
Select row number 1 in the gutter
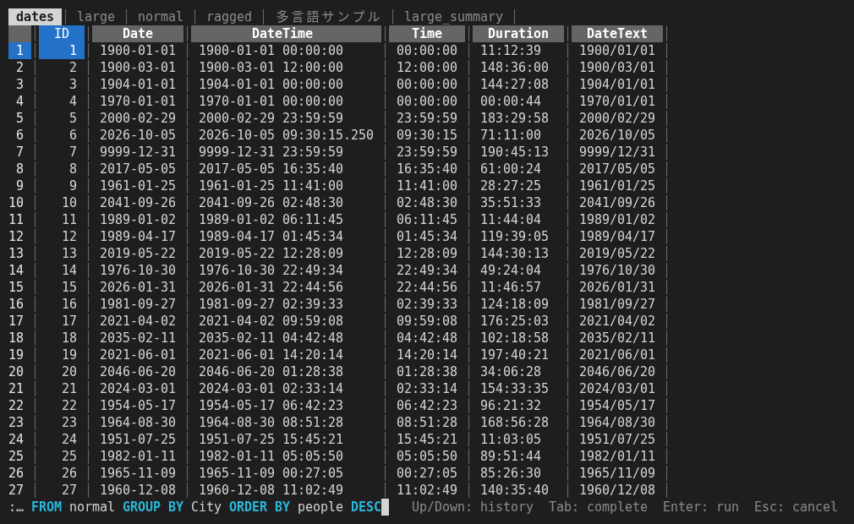pyautogui.click(x=19, y=51)
